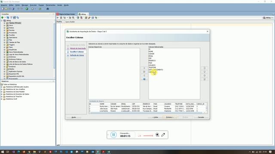
Task: Select TELEFONE in selected columns list
Action: point(152,68)
